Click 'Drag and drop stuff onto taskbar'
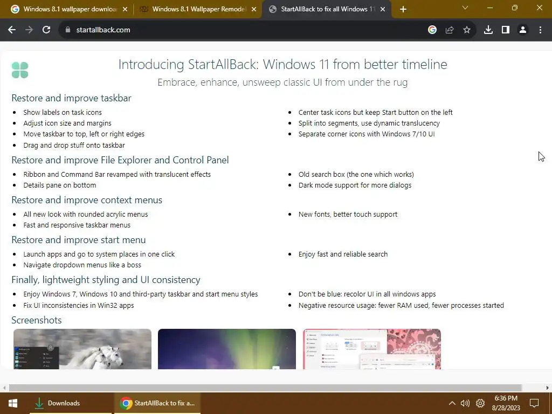This screenshot has width=552, height=414. coord(74,145)
